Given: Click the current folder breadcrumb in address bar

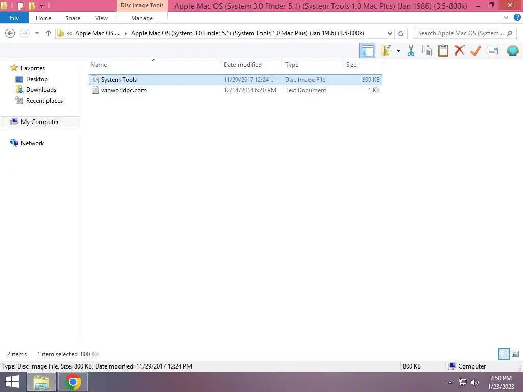Looking at the screenshot, I should [x=248, y=33].
